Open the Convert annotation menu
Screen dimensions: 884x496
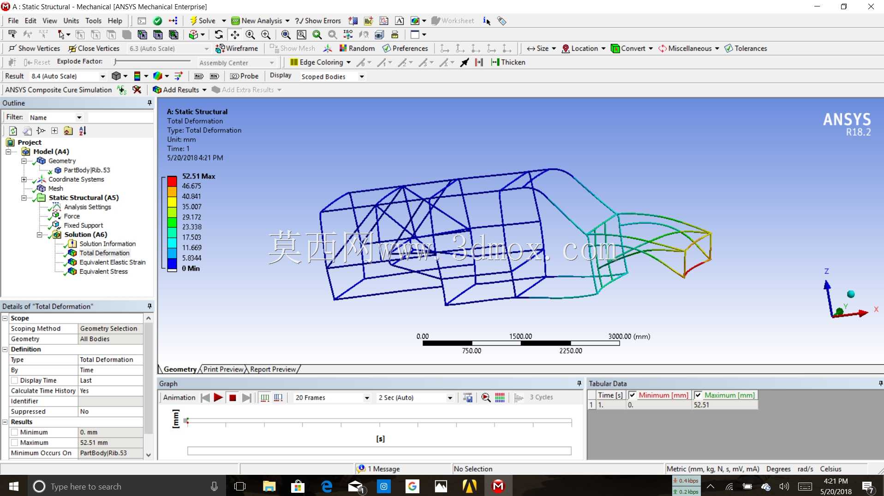[632, 48]
